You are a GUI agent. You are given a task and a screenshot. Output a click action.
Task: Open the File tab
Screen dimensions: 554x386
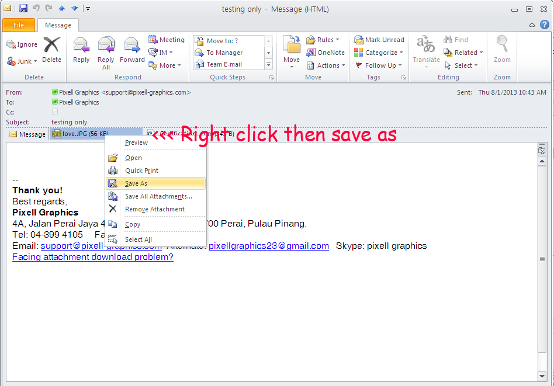(19, 25)
